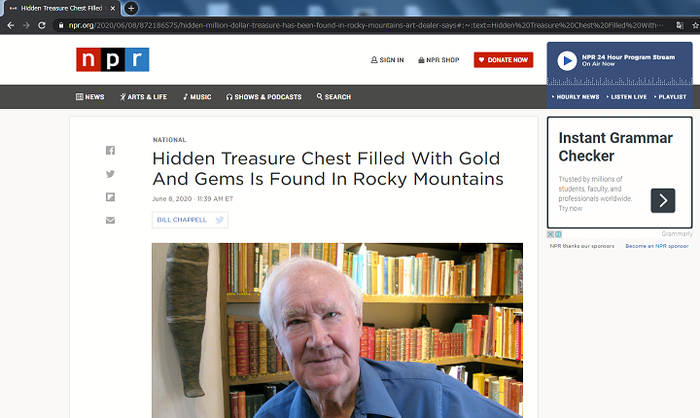Screen dimensions: 700x418
Task: Open the Music menu
Action: [x=196, y=97]
